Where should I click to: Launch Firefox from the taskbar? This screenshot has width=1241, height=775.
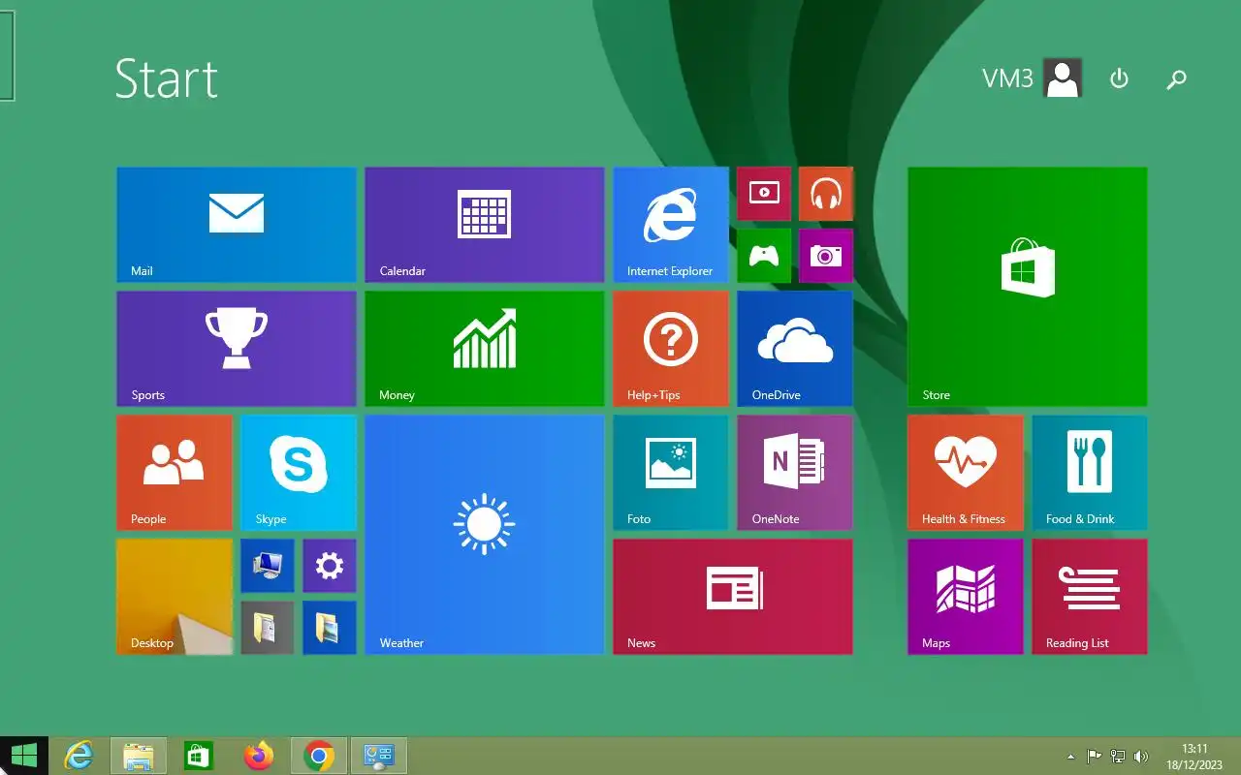coord(259,756)
